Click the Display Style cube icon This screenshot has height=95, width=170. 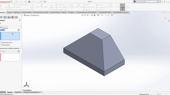coord(98,15)
